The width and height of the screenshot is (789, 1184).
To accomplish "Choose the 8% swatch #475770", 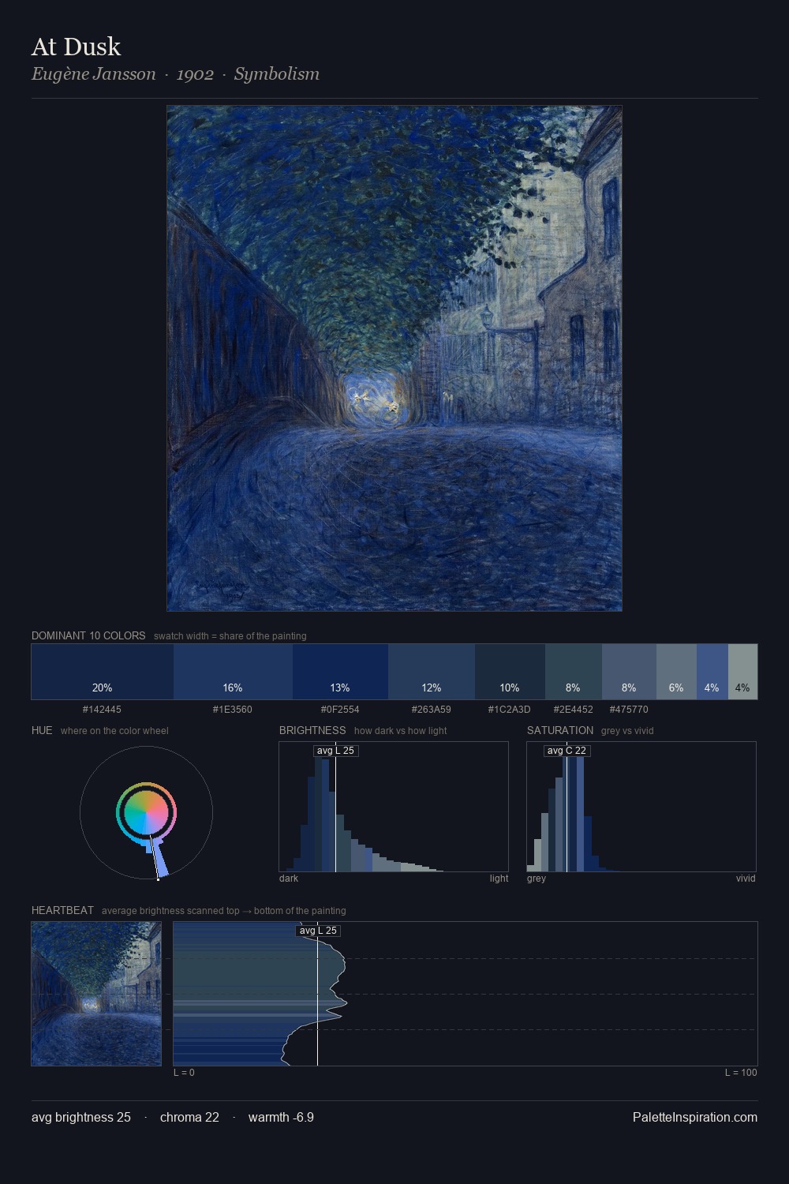I will pos(629,672).
